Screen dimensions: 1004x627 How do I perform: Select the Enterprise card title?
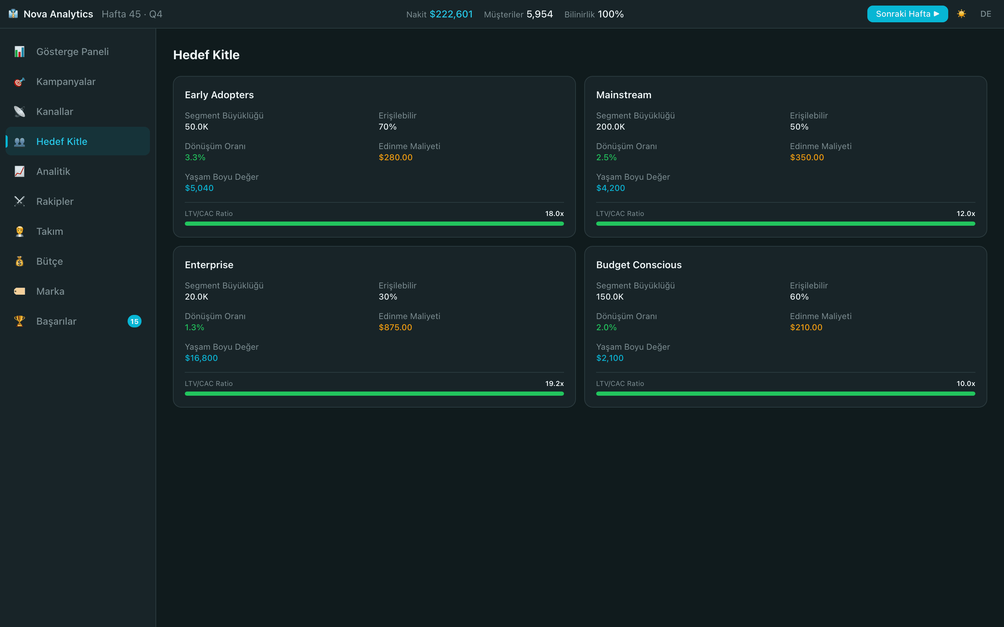click(x=209, y=265)
